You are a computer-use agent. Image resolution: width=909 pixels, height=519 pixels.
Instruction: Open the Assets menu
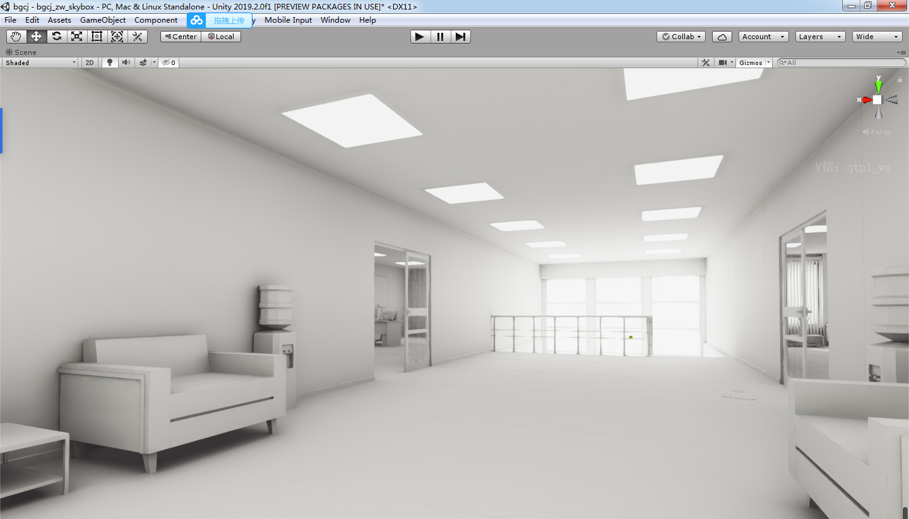click(x=59, y=20)
